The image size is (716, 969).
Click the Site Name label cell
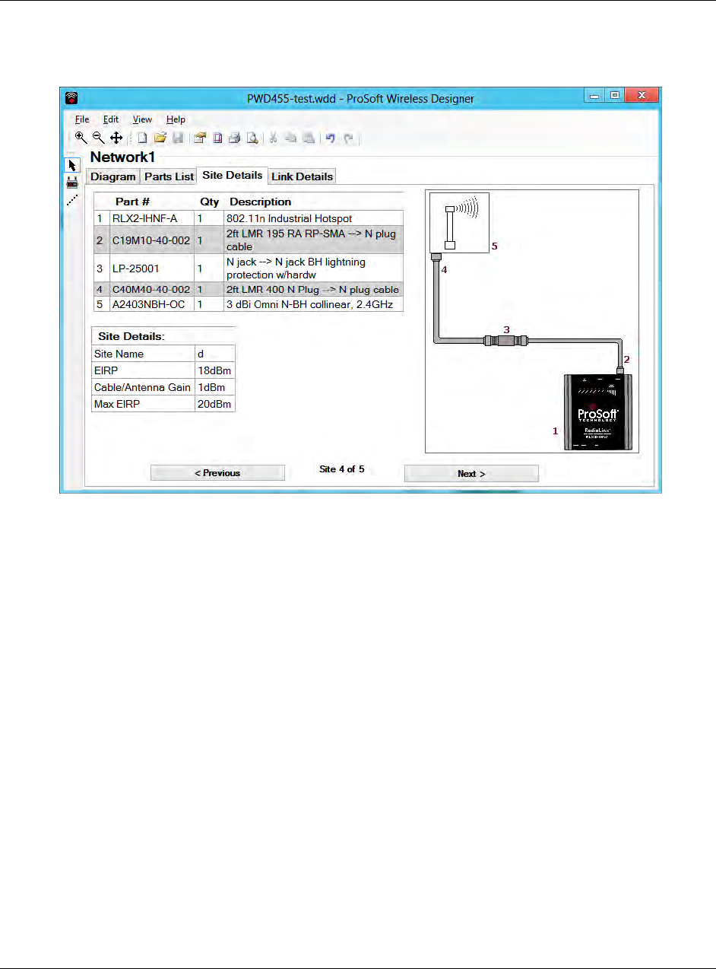(x=143, y=354)
